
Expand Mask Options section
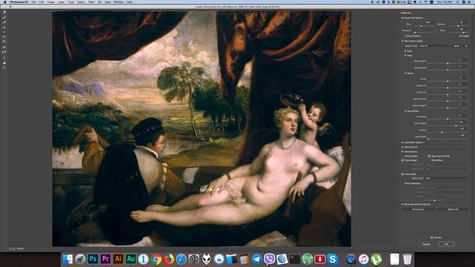coord(402,147)
